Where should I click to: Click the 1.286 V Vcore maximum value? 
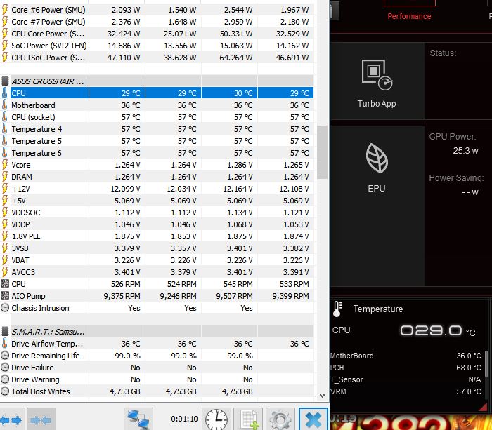click(240, 165)
